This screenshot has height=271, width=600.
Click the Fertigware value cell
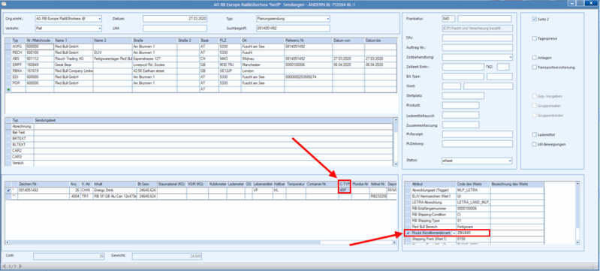coord(473,227)
